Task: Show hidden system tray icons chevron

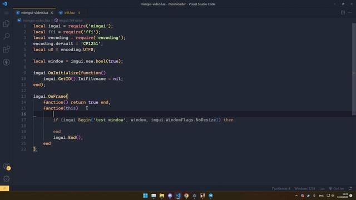Action: [x=296, y=196]
